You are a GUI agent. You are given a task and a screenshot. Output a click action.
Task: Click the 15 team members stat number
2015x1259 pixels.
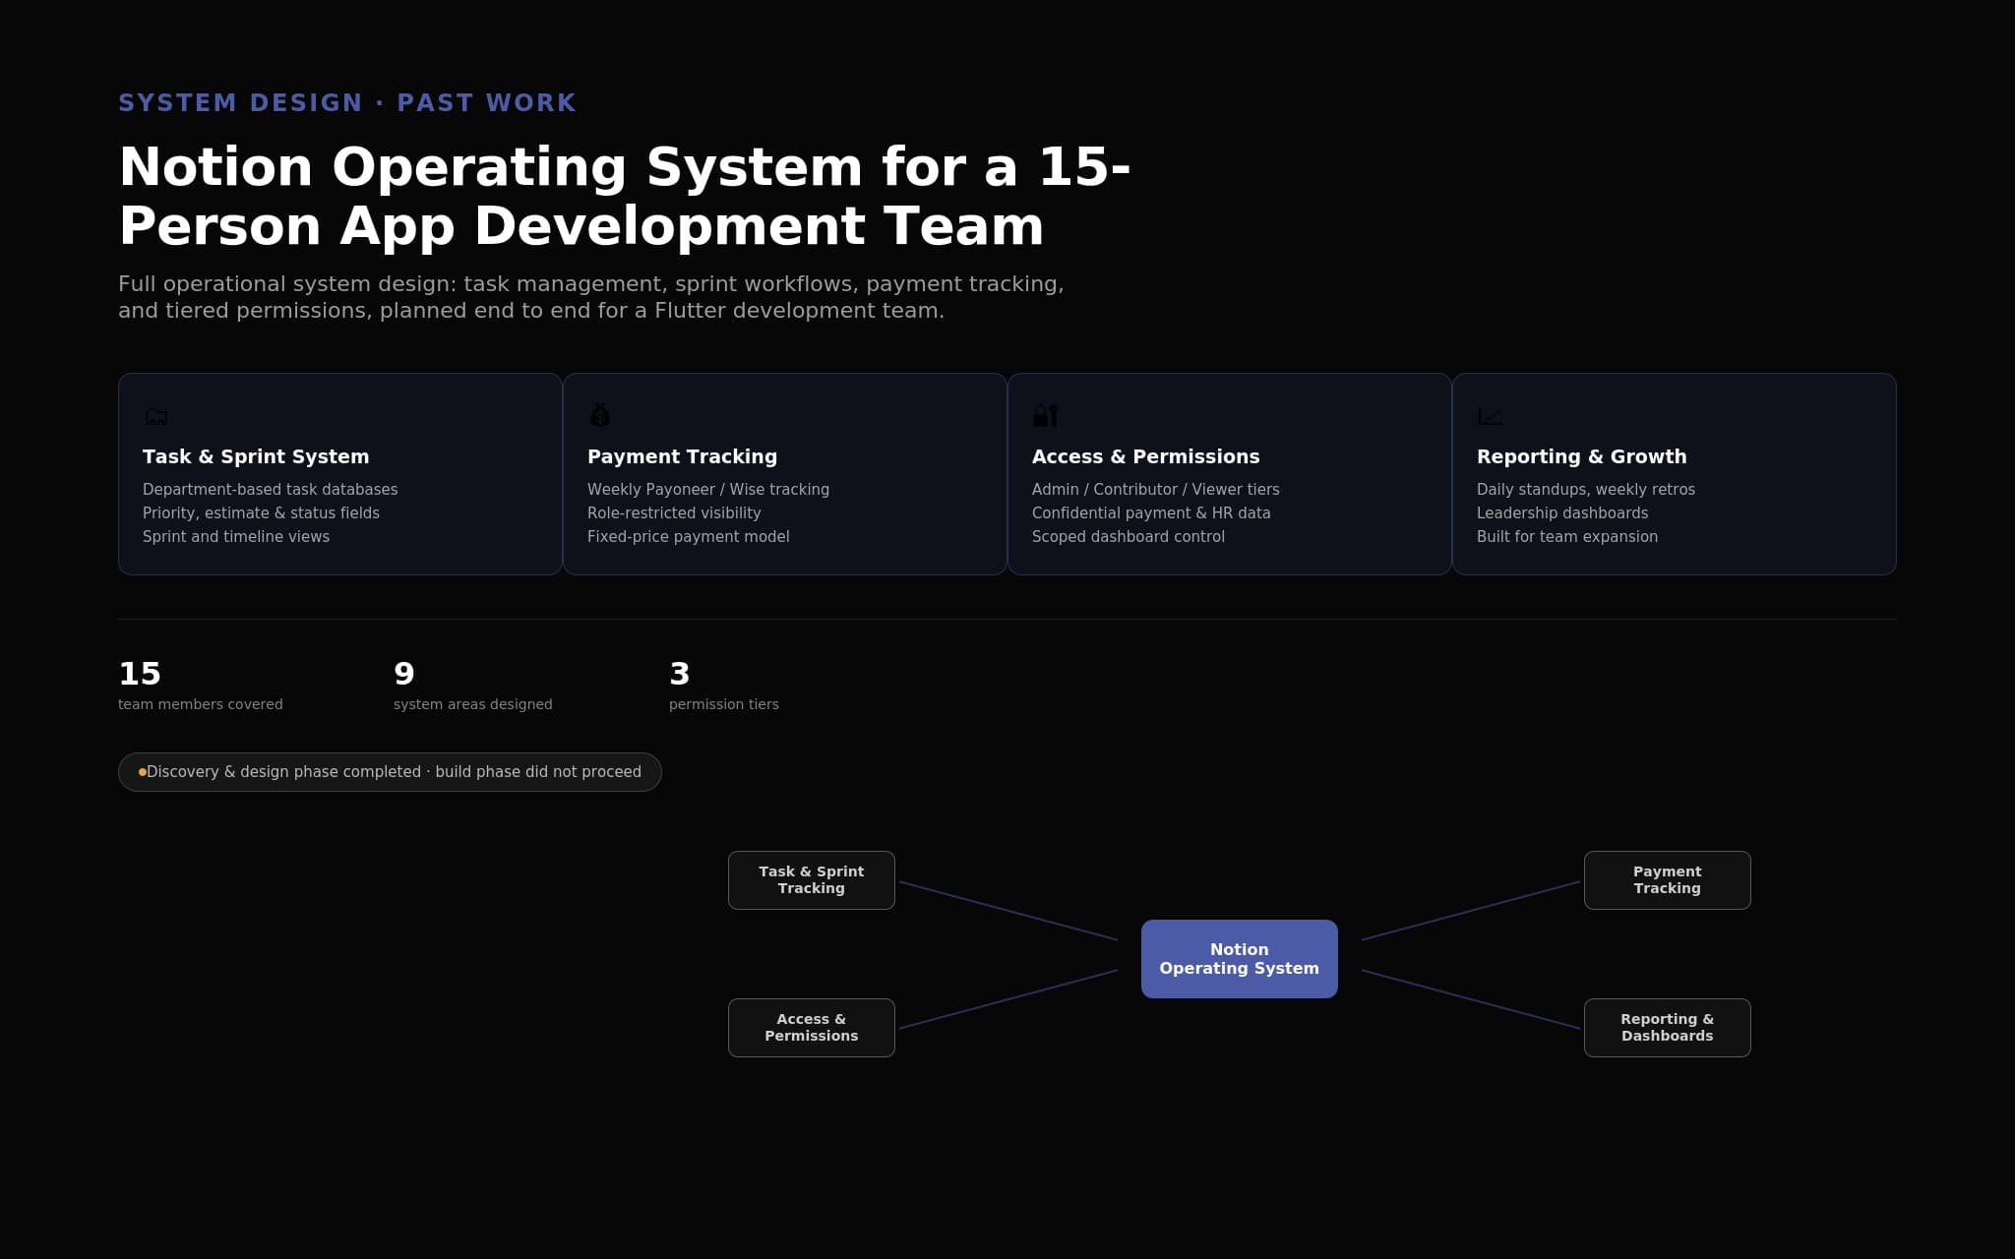tap(140, 674)
